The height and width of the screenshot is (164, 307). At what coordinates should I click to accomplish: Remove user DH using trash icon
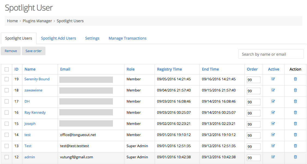tap(296, 101)
